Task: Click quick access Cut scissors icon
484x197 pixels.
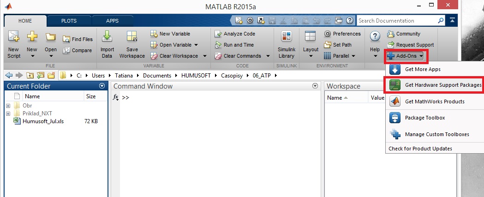Action: [x=283, y=20]
